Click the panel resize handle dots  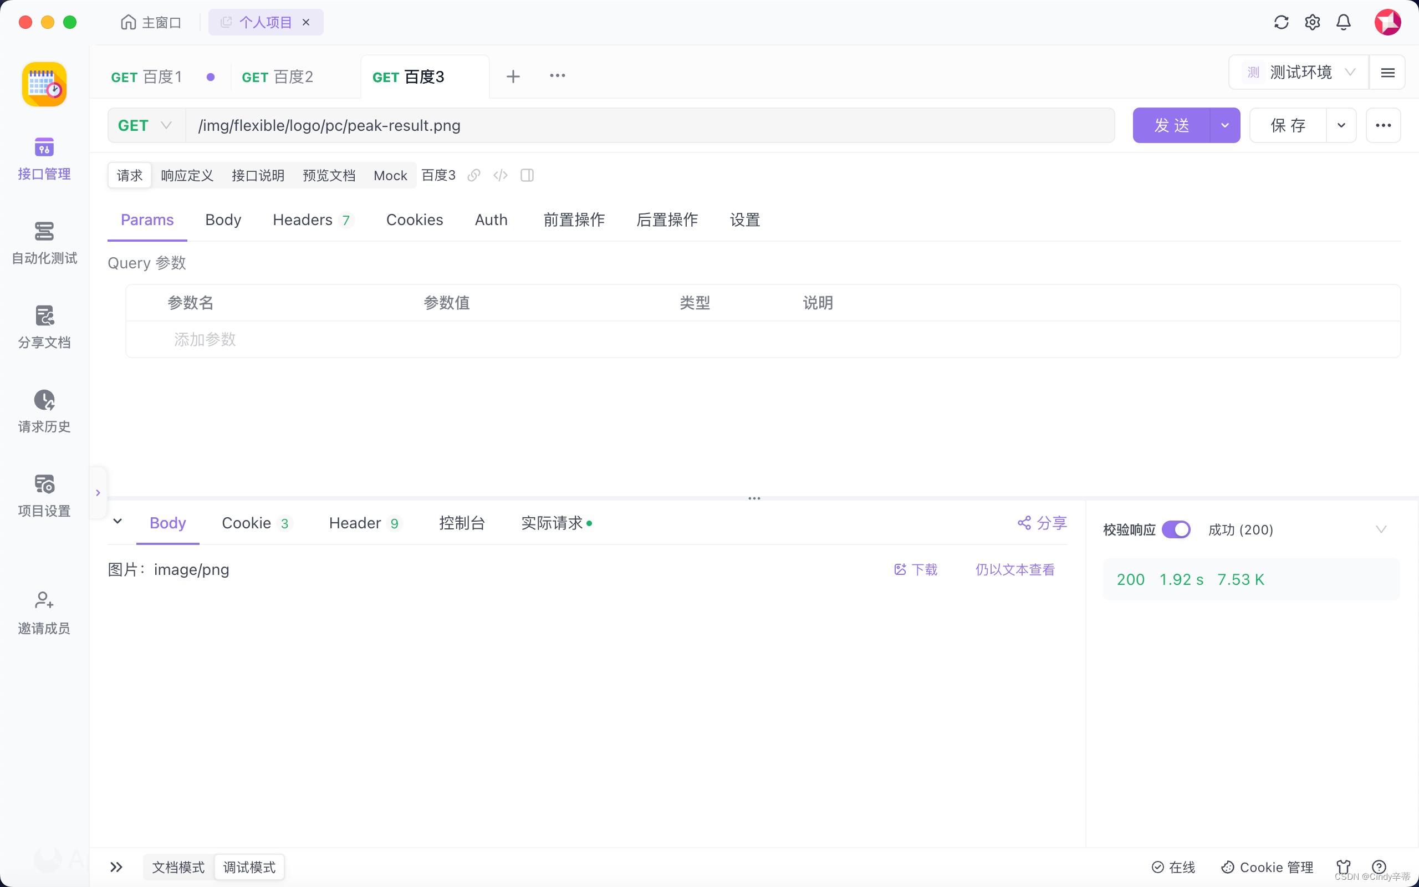pyautogui.click(x=754, y=498)
